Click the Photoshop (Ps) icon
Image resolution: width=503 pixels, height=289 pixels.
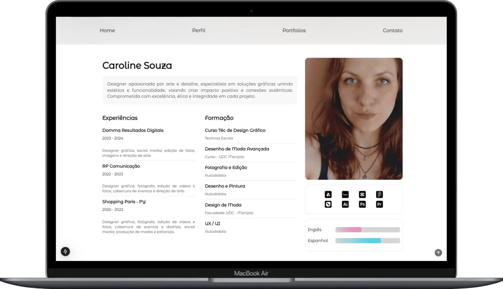click(x=362, y=204)
